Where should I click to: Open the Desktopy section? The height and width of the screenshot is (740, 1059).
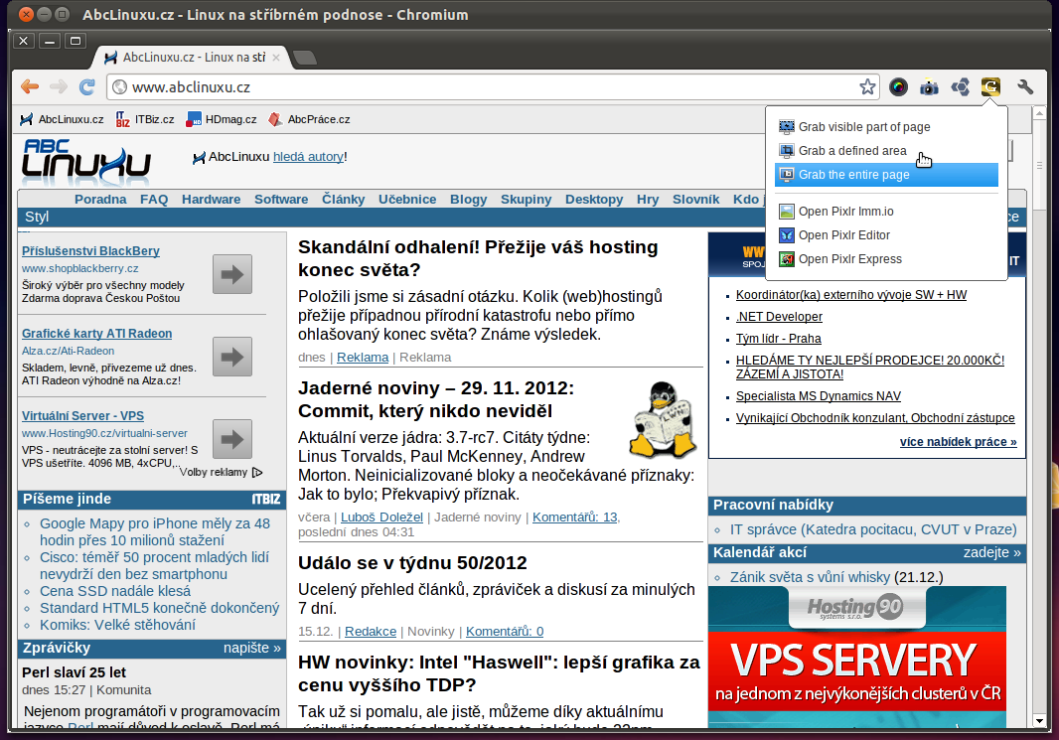pos(594,200)
